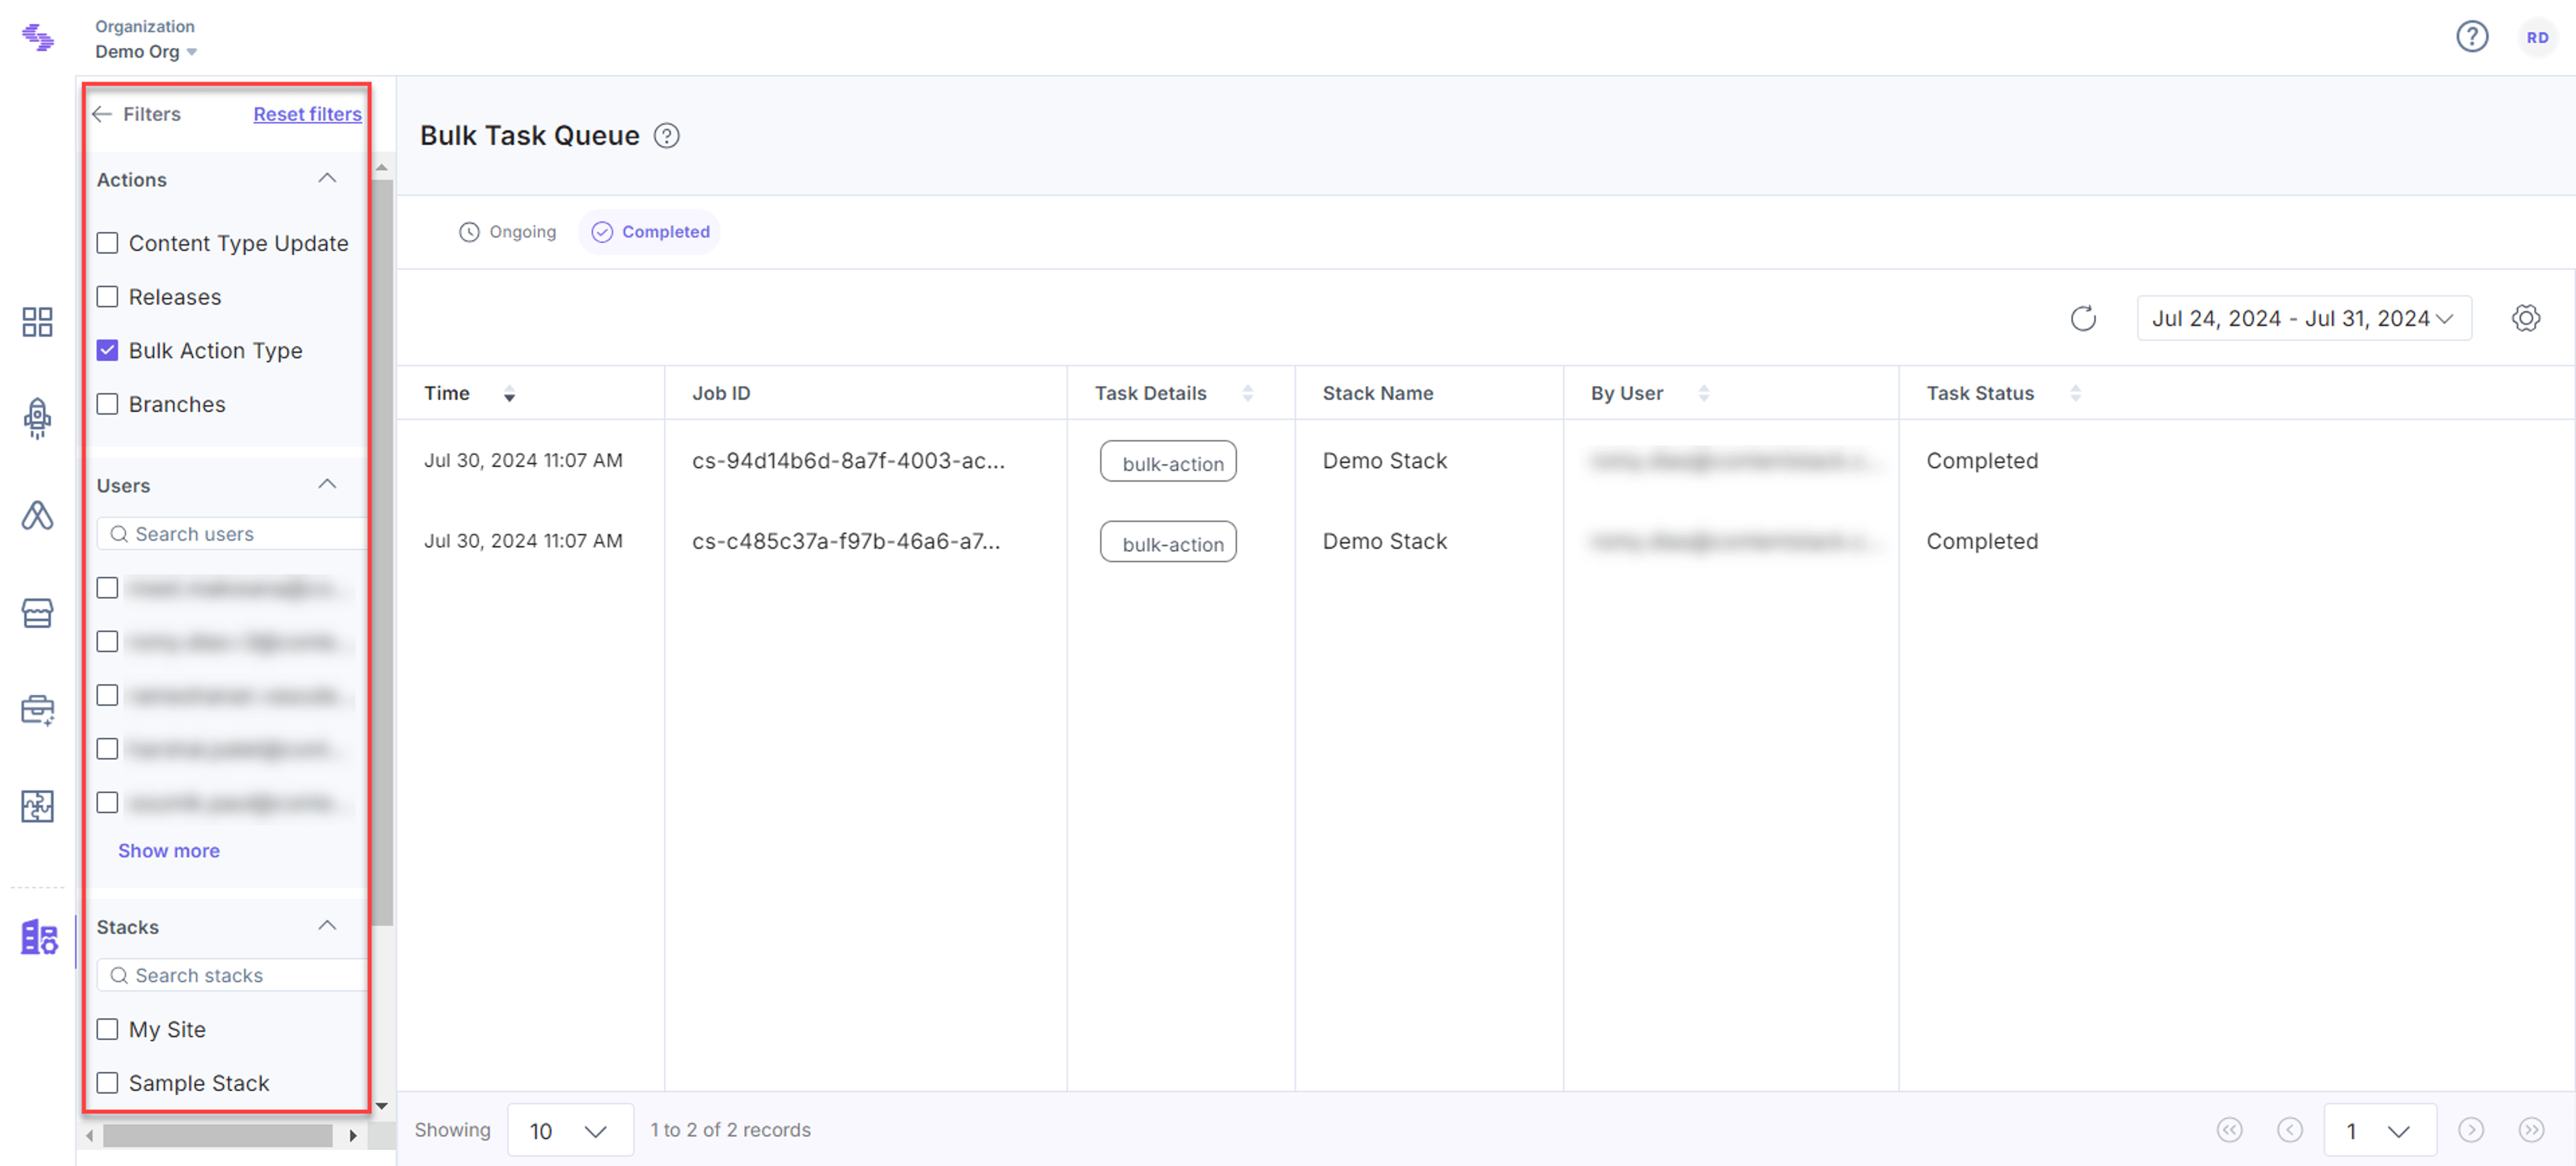Click the help icon beside Bulk Task Queue

667,136
